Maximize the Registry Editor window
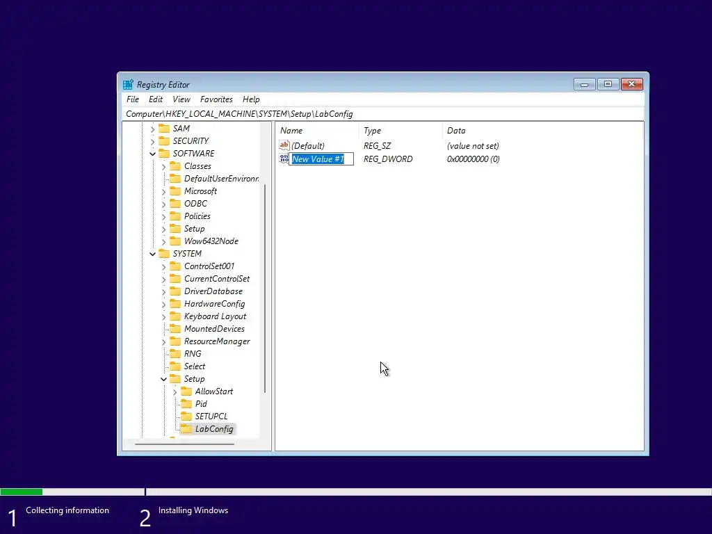 (x=608, y=84)
